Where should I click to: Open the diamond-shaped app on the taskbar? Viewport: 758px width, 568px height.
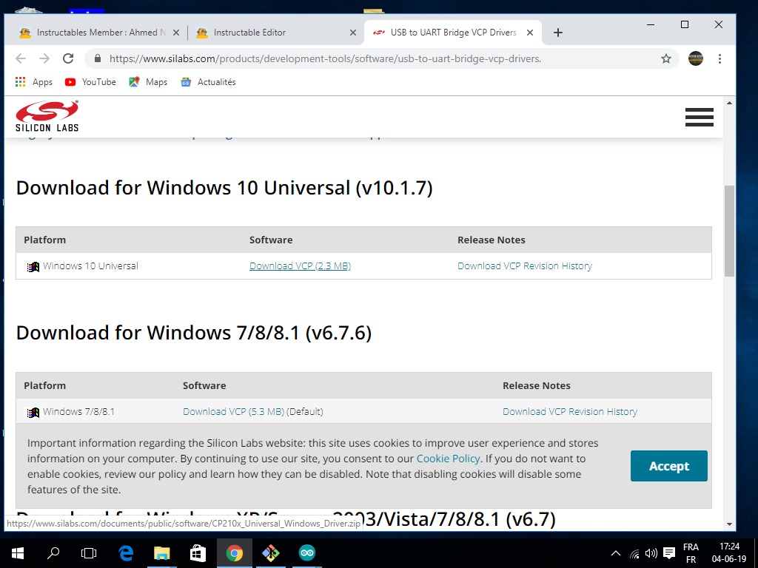[x=270, y=553]
